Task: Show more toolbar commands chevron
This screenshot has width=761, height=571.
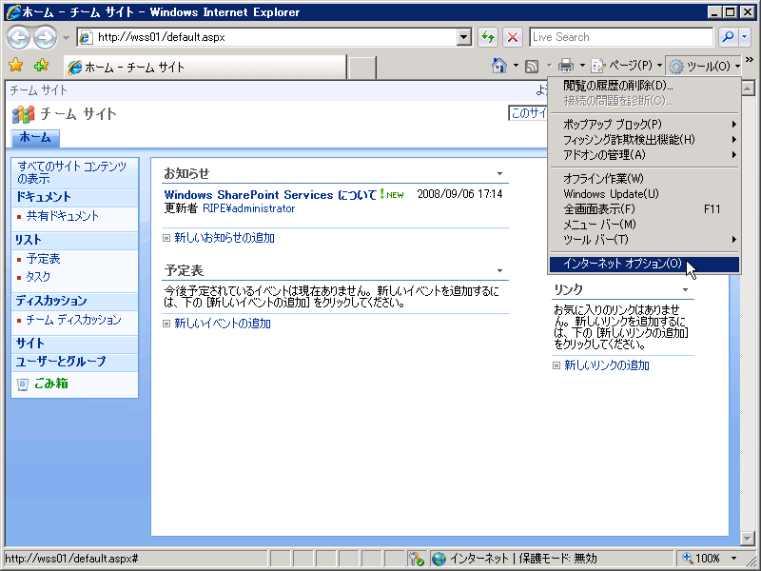Action: pos(750,60)
